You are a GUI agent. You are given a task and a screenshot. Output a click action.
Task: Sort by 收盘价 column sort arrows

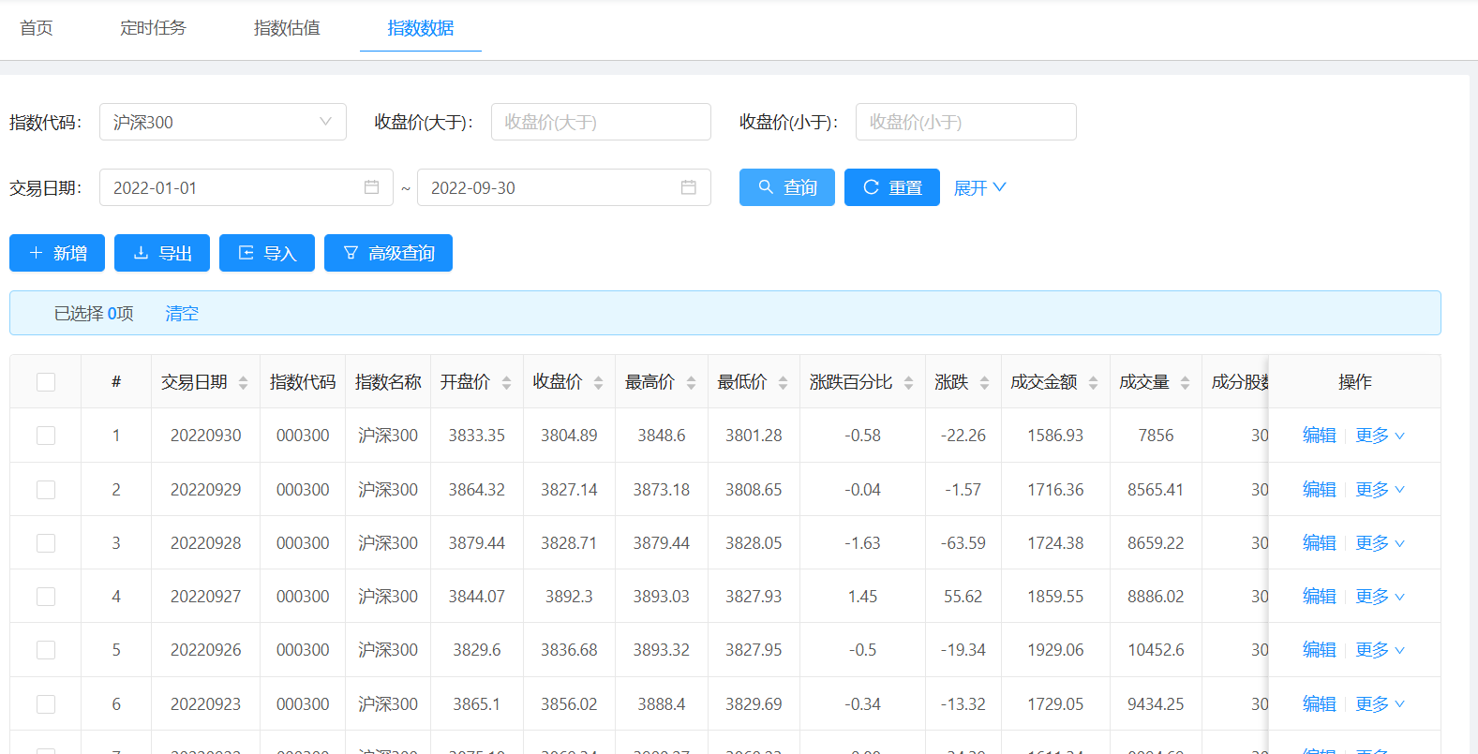click(x=598, y=382)
